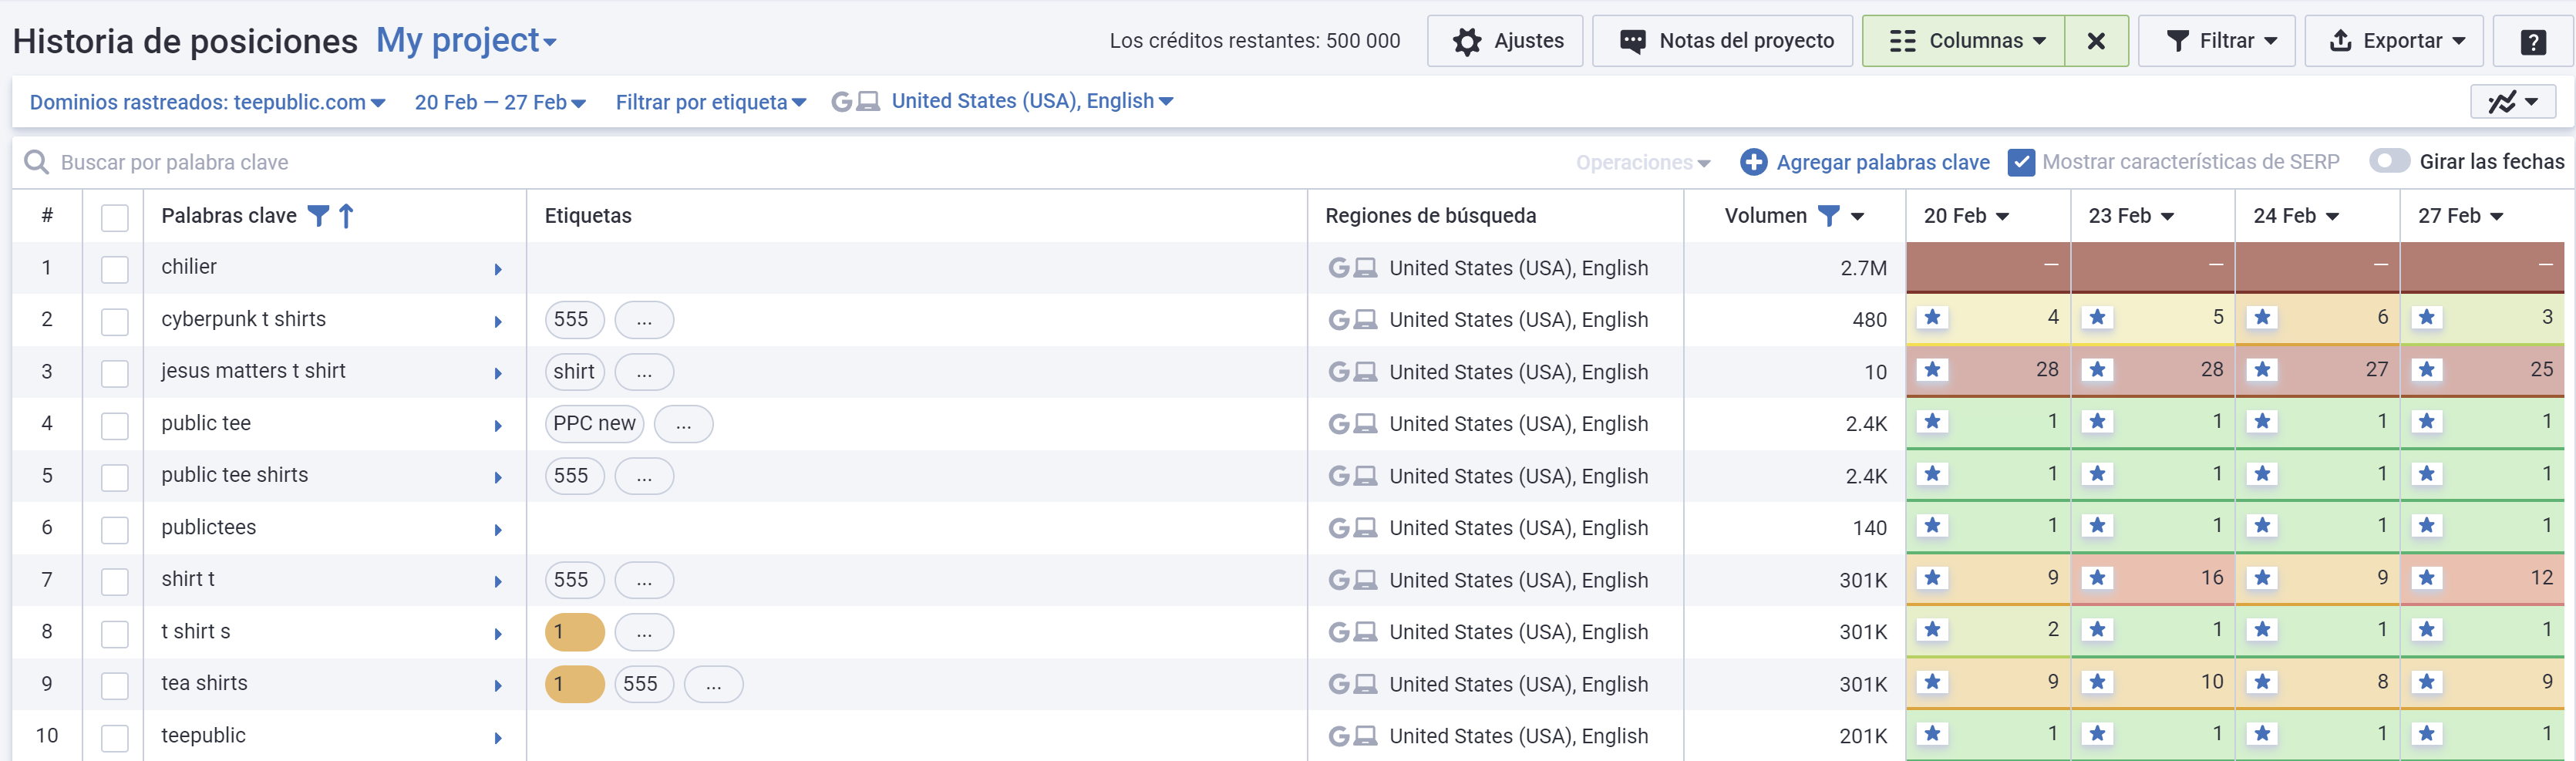Click the help question mark icon
2576x761 pixels.
click(x=2532, y=42)
